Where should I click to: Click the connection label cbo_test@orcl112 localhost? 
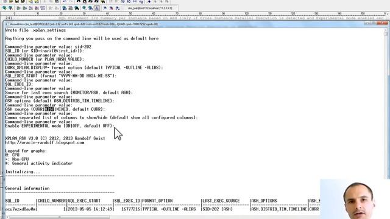[150, 8]
